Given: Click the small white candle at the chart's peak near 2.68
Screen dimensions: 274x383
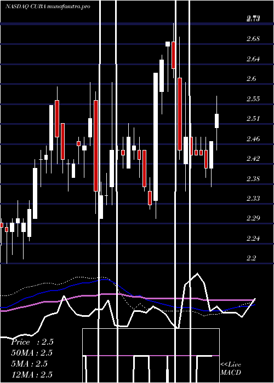Looking at the screenshot, I should coord(168,44).
